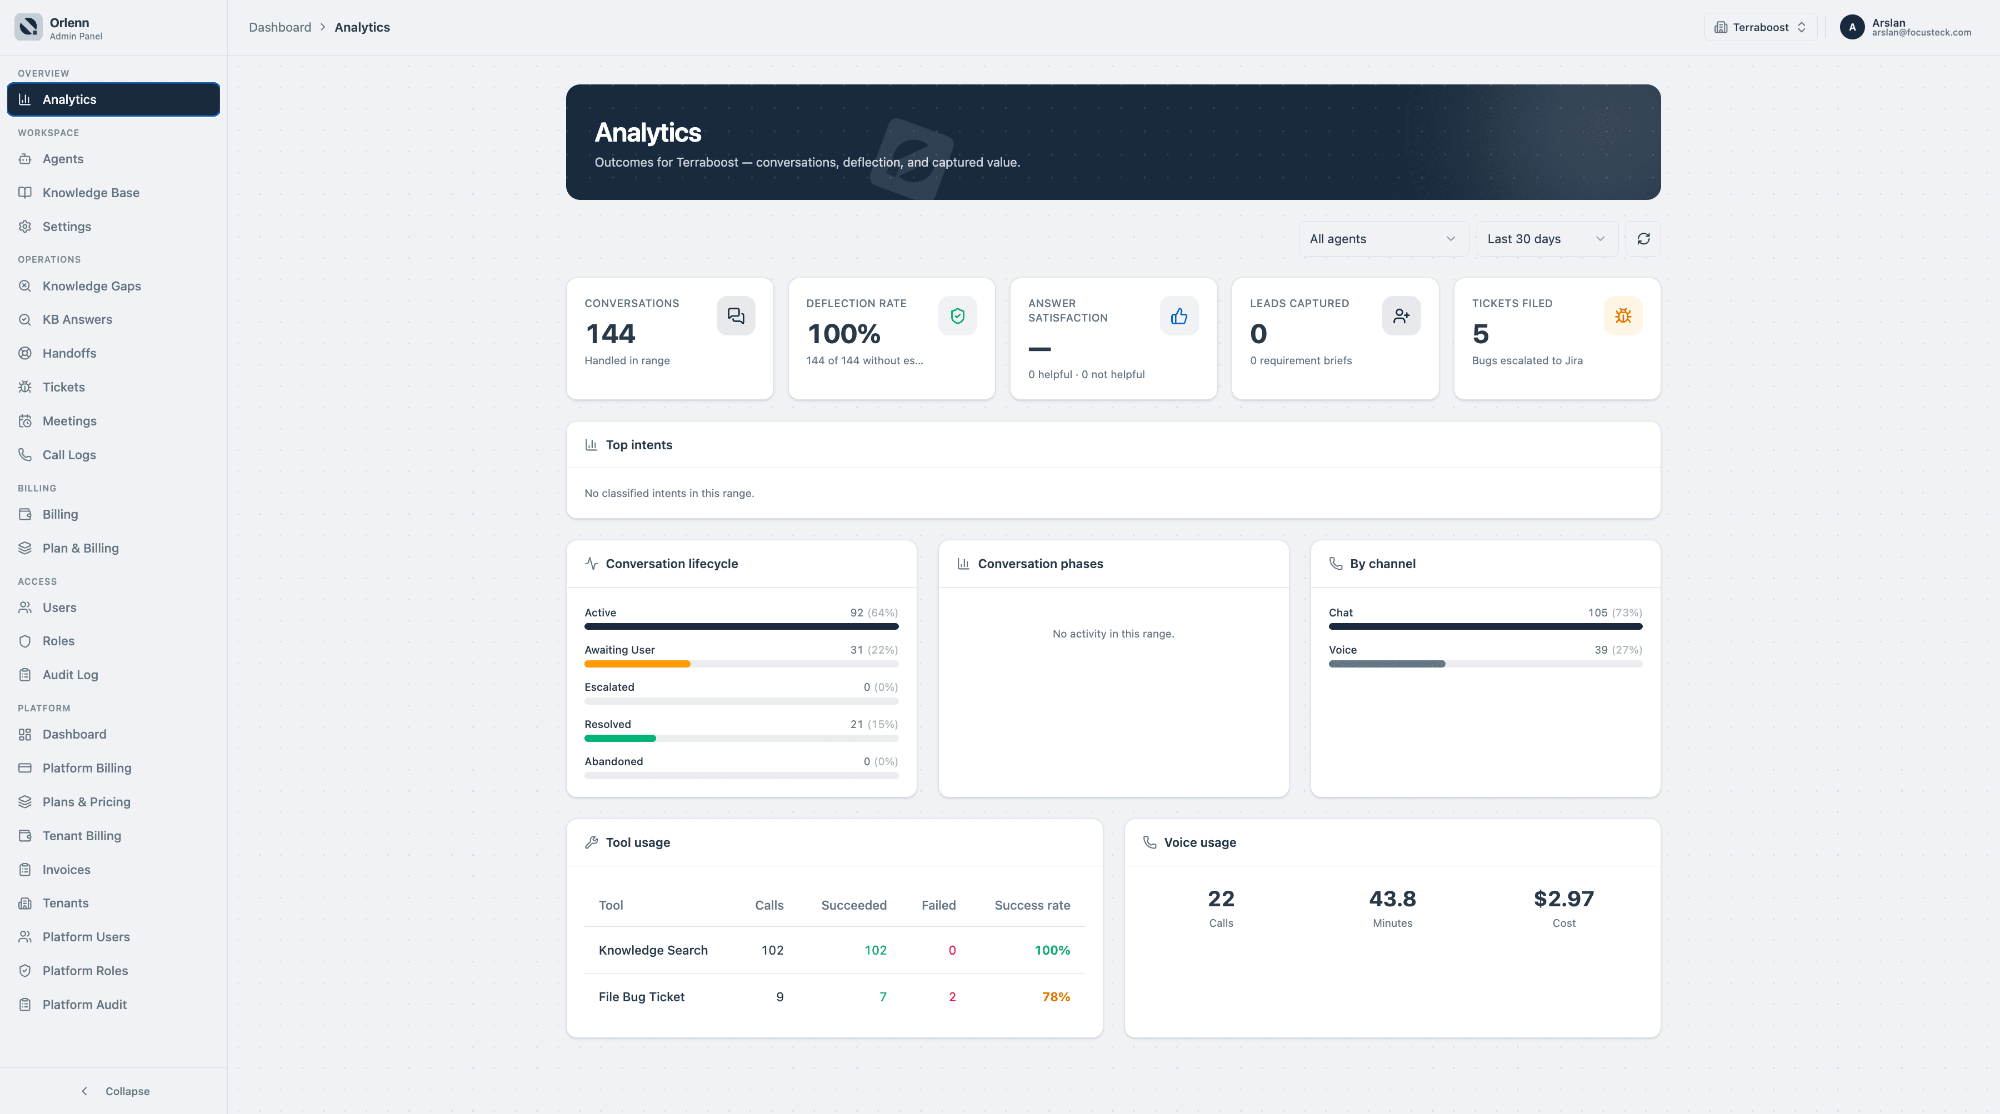Click the Tickets Filed orange bug icon

pyautogui.click(x=1623, y=316)
